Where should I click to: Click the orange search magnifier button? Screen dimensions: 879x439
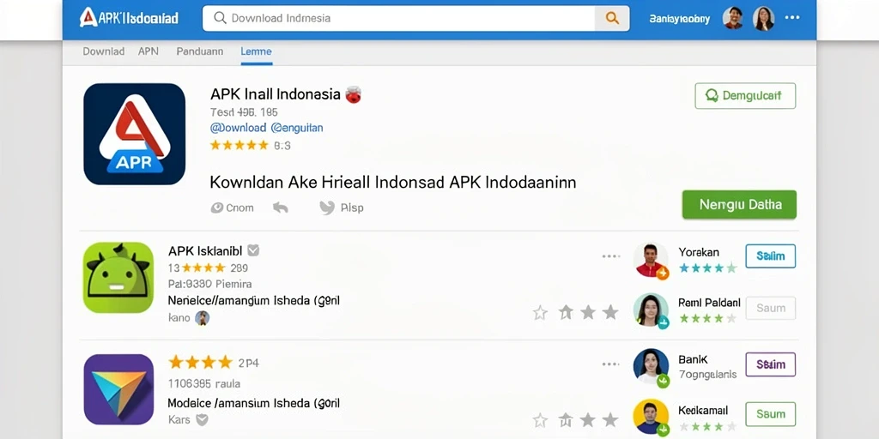(612, 18)
